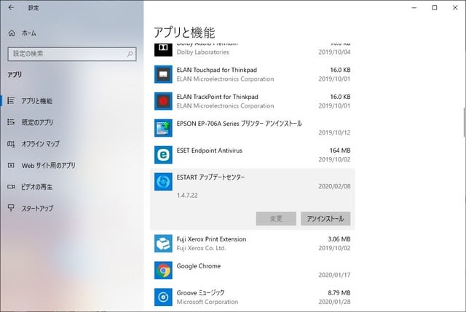This screenshot has height=312, width=466.
Task: Click ESET size 164 MB
Action: 340,151
